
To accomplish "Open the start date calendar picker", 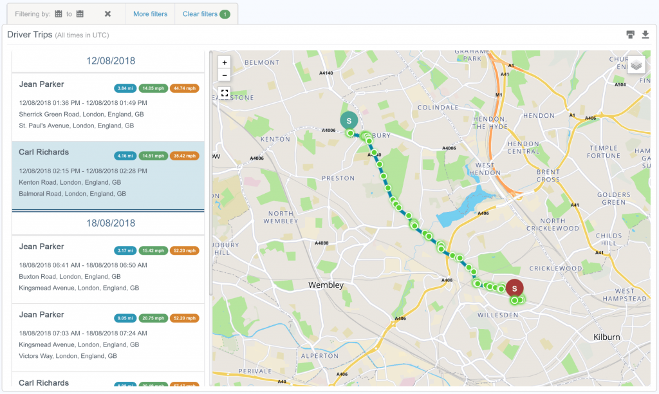I will coord(59,14).
